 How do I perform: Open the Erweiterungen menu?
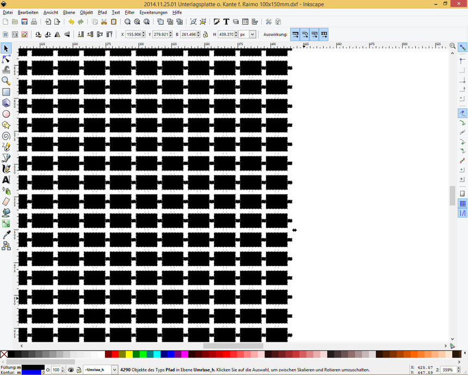click(x=153, y=13)
